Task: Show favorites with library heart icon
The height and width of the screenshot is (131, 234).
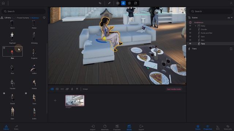Action: tap(44, 18)
